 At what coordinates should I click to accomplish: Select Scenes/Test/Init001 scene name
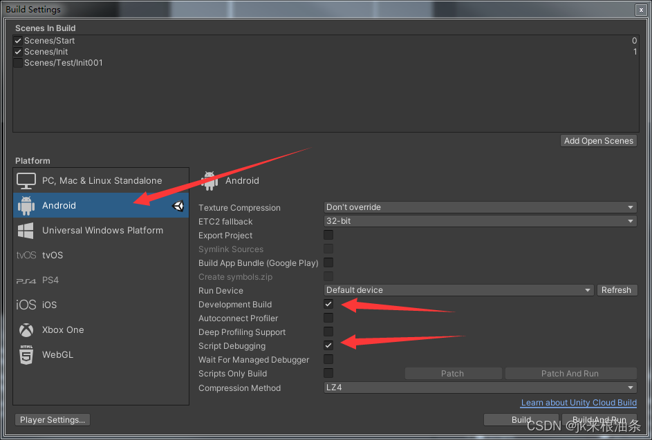pyautogui.click(x=63, y=63)
